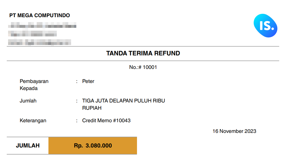This screenshot has width=293, height=168.
Task: Click the colon next to Peter
Action: pos(77,82)
